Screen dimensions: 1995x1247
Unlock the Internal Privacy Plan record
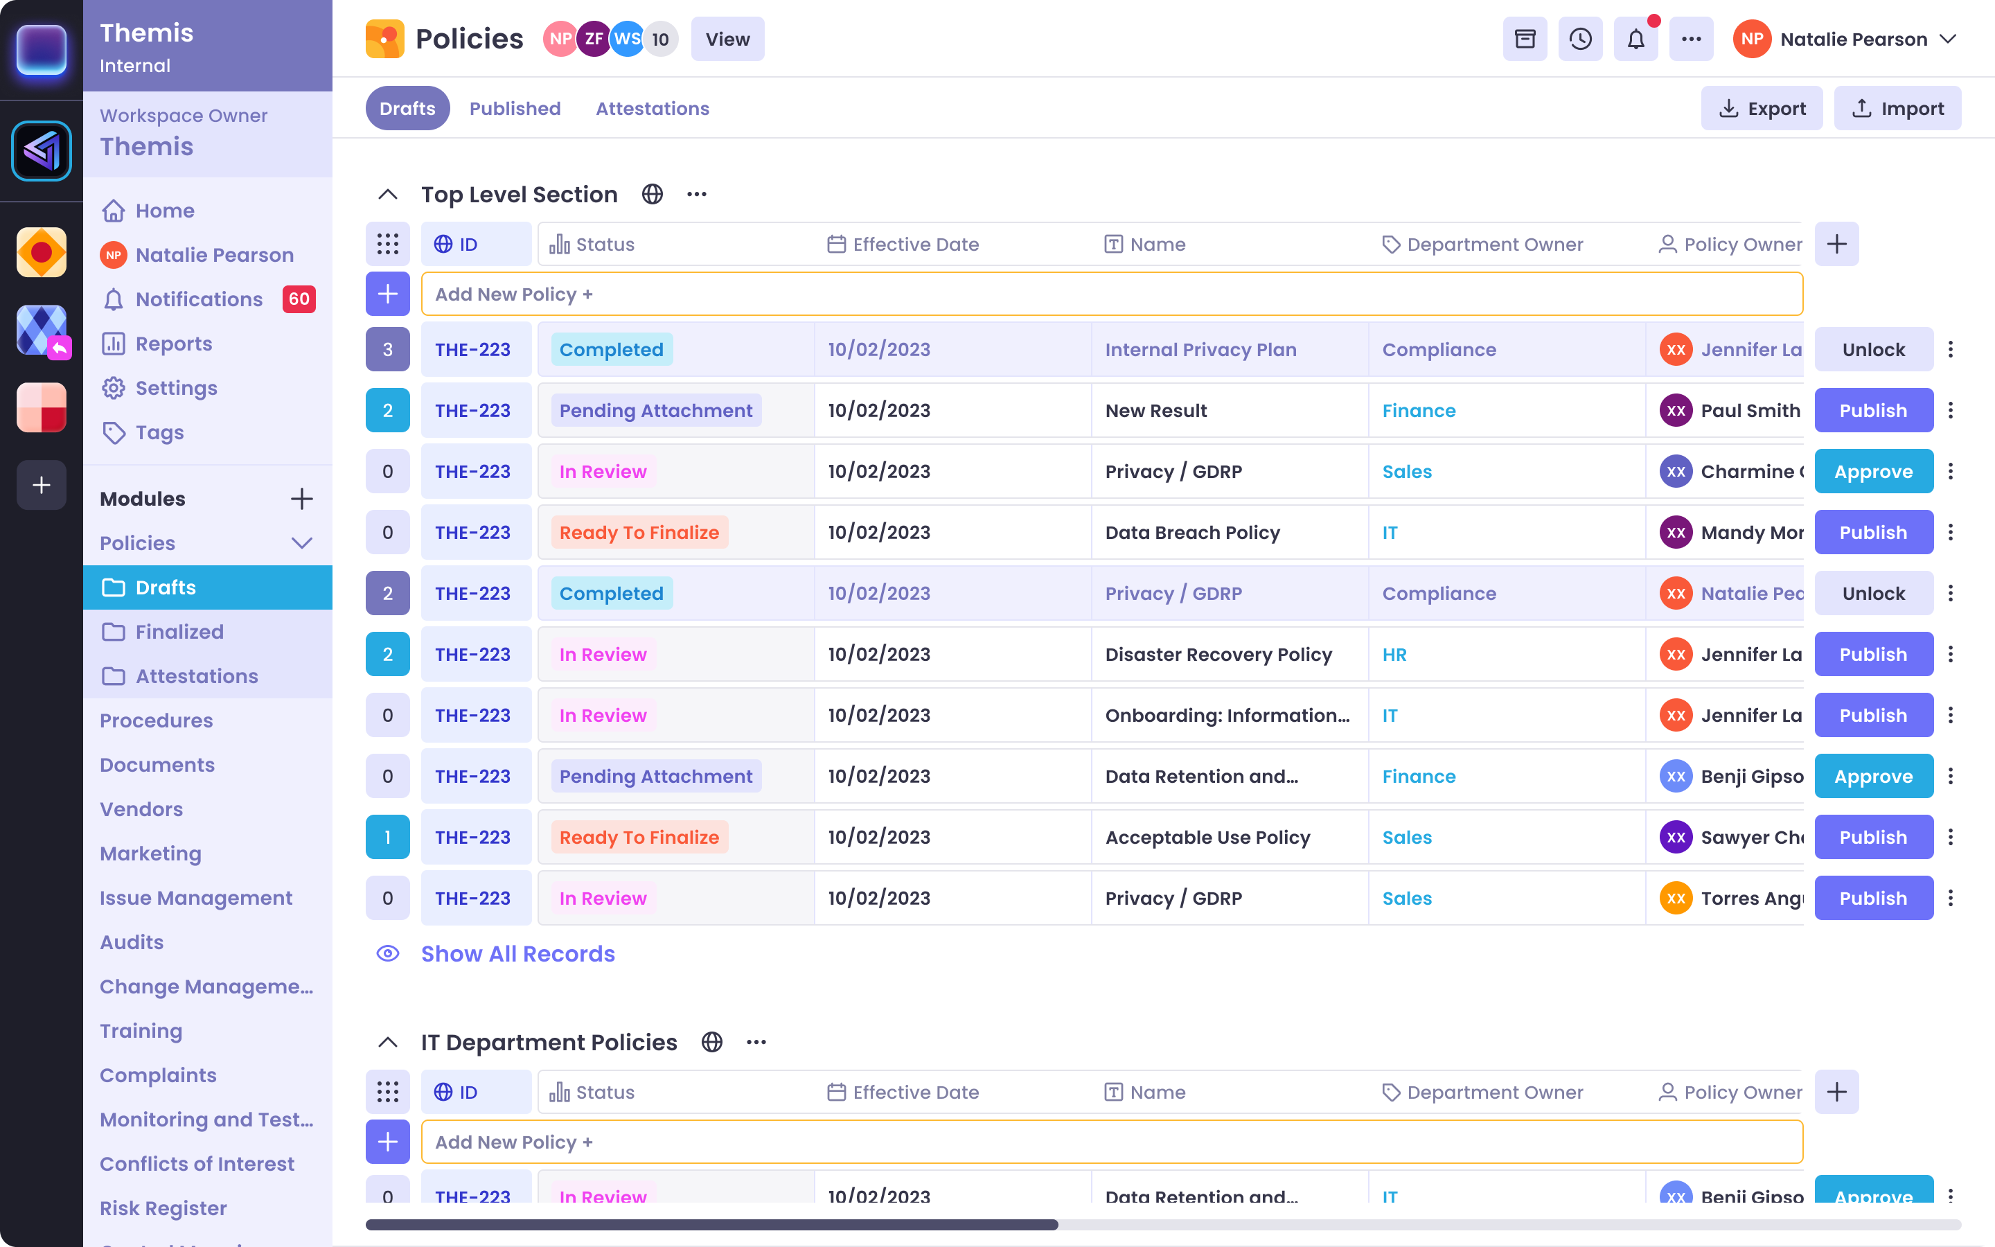click(x=1873, y=349)
